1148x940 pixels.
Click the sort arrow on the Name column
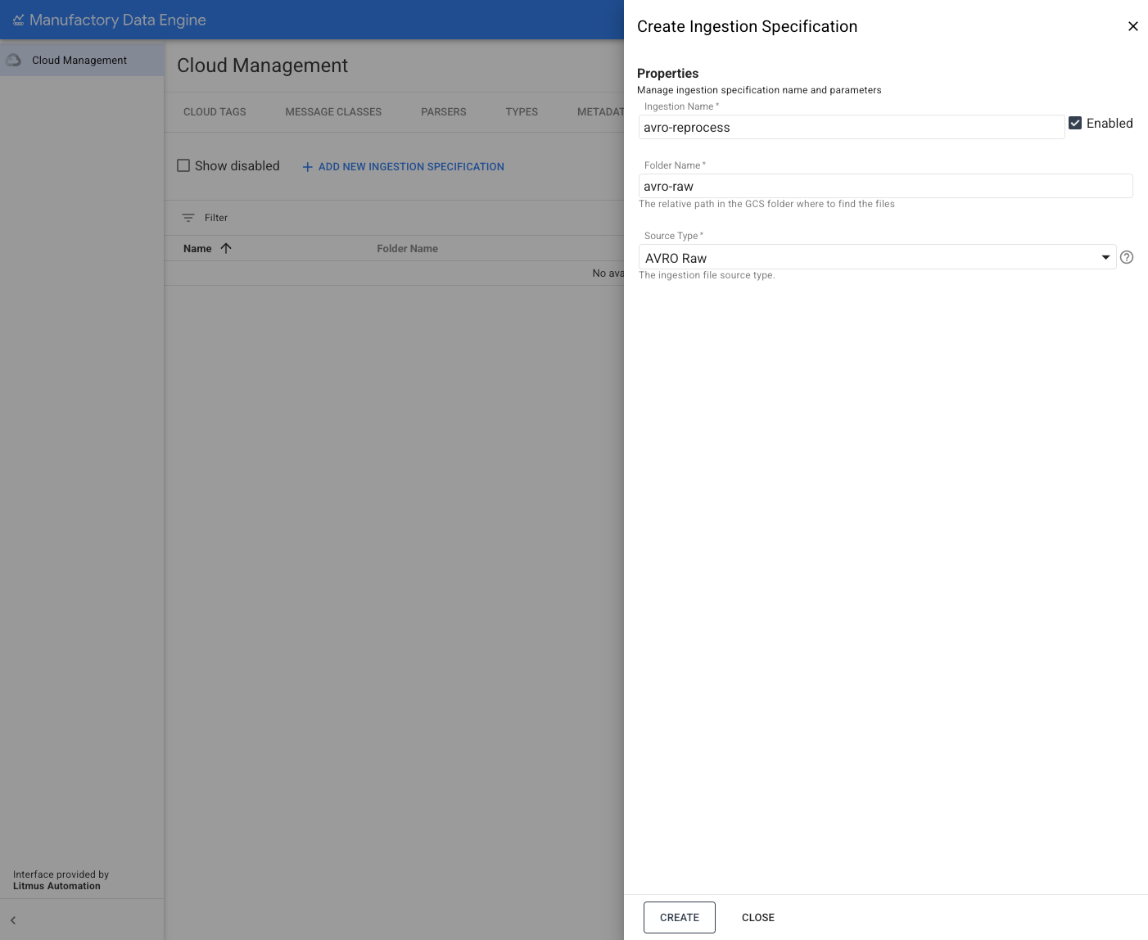tap(226, 248)
